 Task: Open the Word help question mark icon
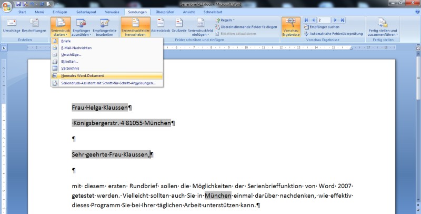[416, 12]
